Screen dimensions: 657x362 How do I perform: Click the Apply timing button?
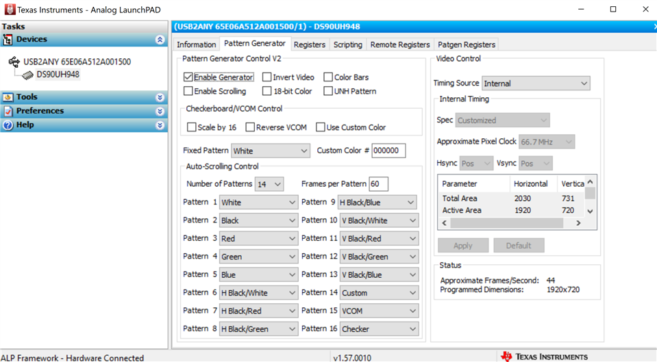coord(463,246)
